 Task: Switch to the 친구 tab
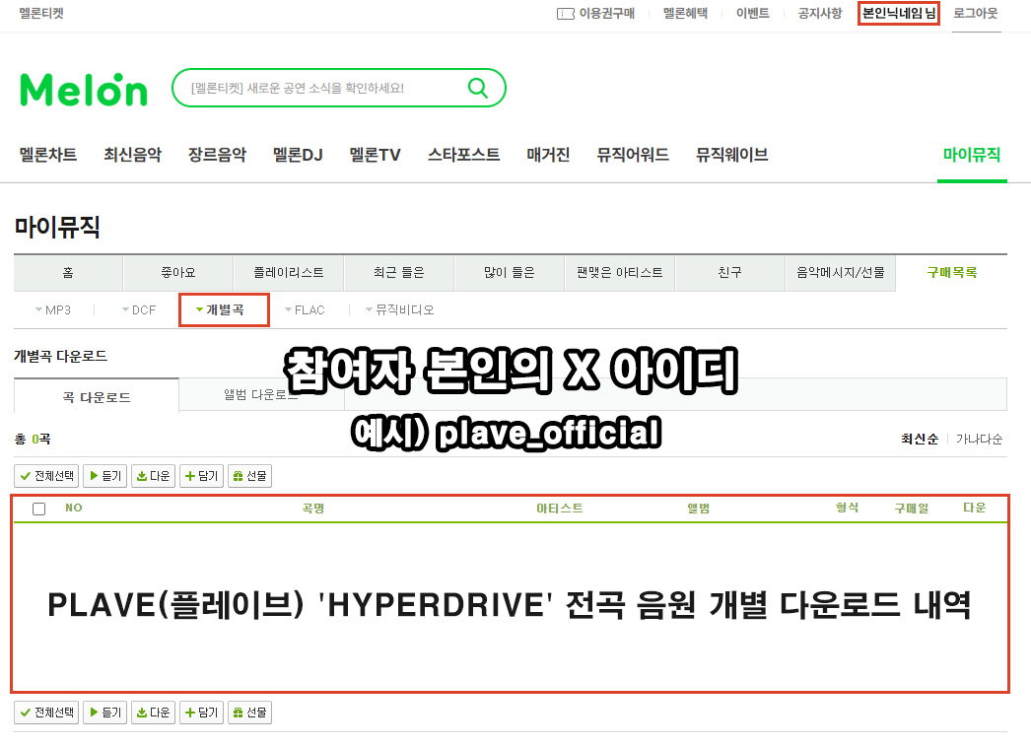click(x=729, y=273)
